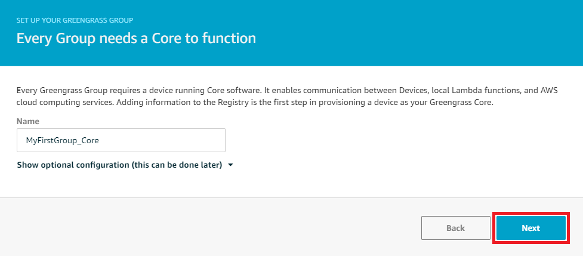Image resolution: width=583 pixels, height=256 pixels.
Task: Click the MyFirstGroup_Core text in field
Action: [x=62, y=141]
